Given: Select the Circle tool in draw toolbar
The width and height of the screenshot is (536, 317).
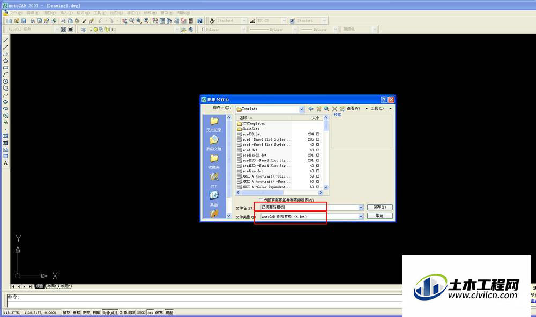Looking at the screenshot, I should (x=5, y=82).
